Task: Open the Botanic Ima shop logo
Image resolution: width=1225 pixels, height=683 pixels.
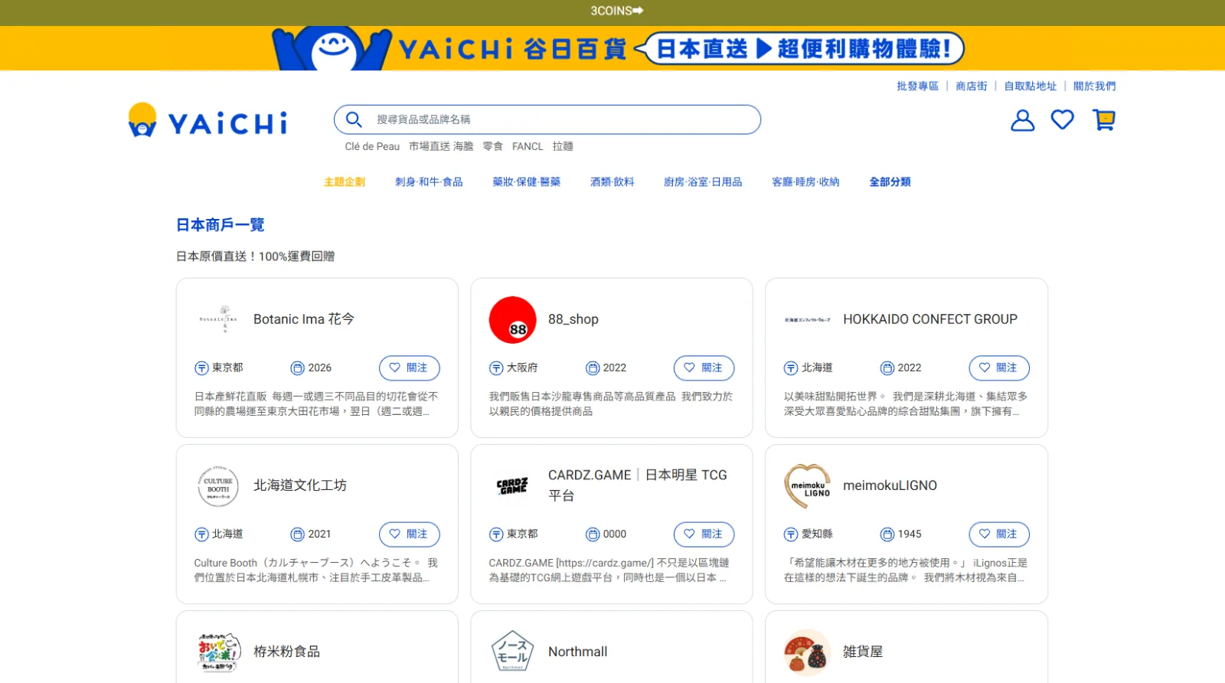Action: (218, 319)
